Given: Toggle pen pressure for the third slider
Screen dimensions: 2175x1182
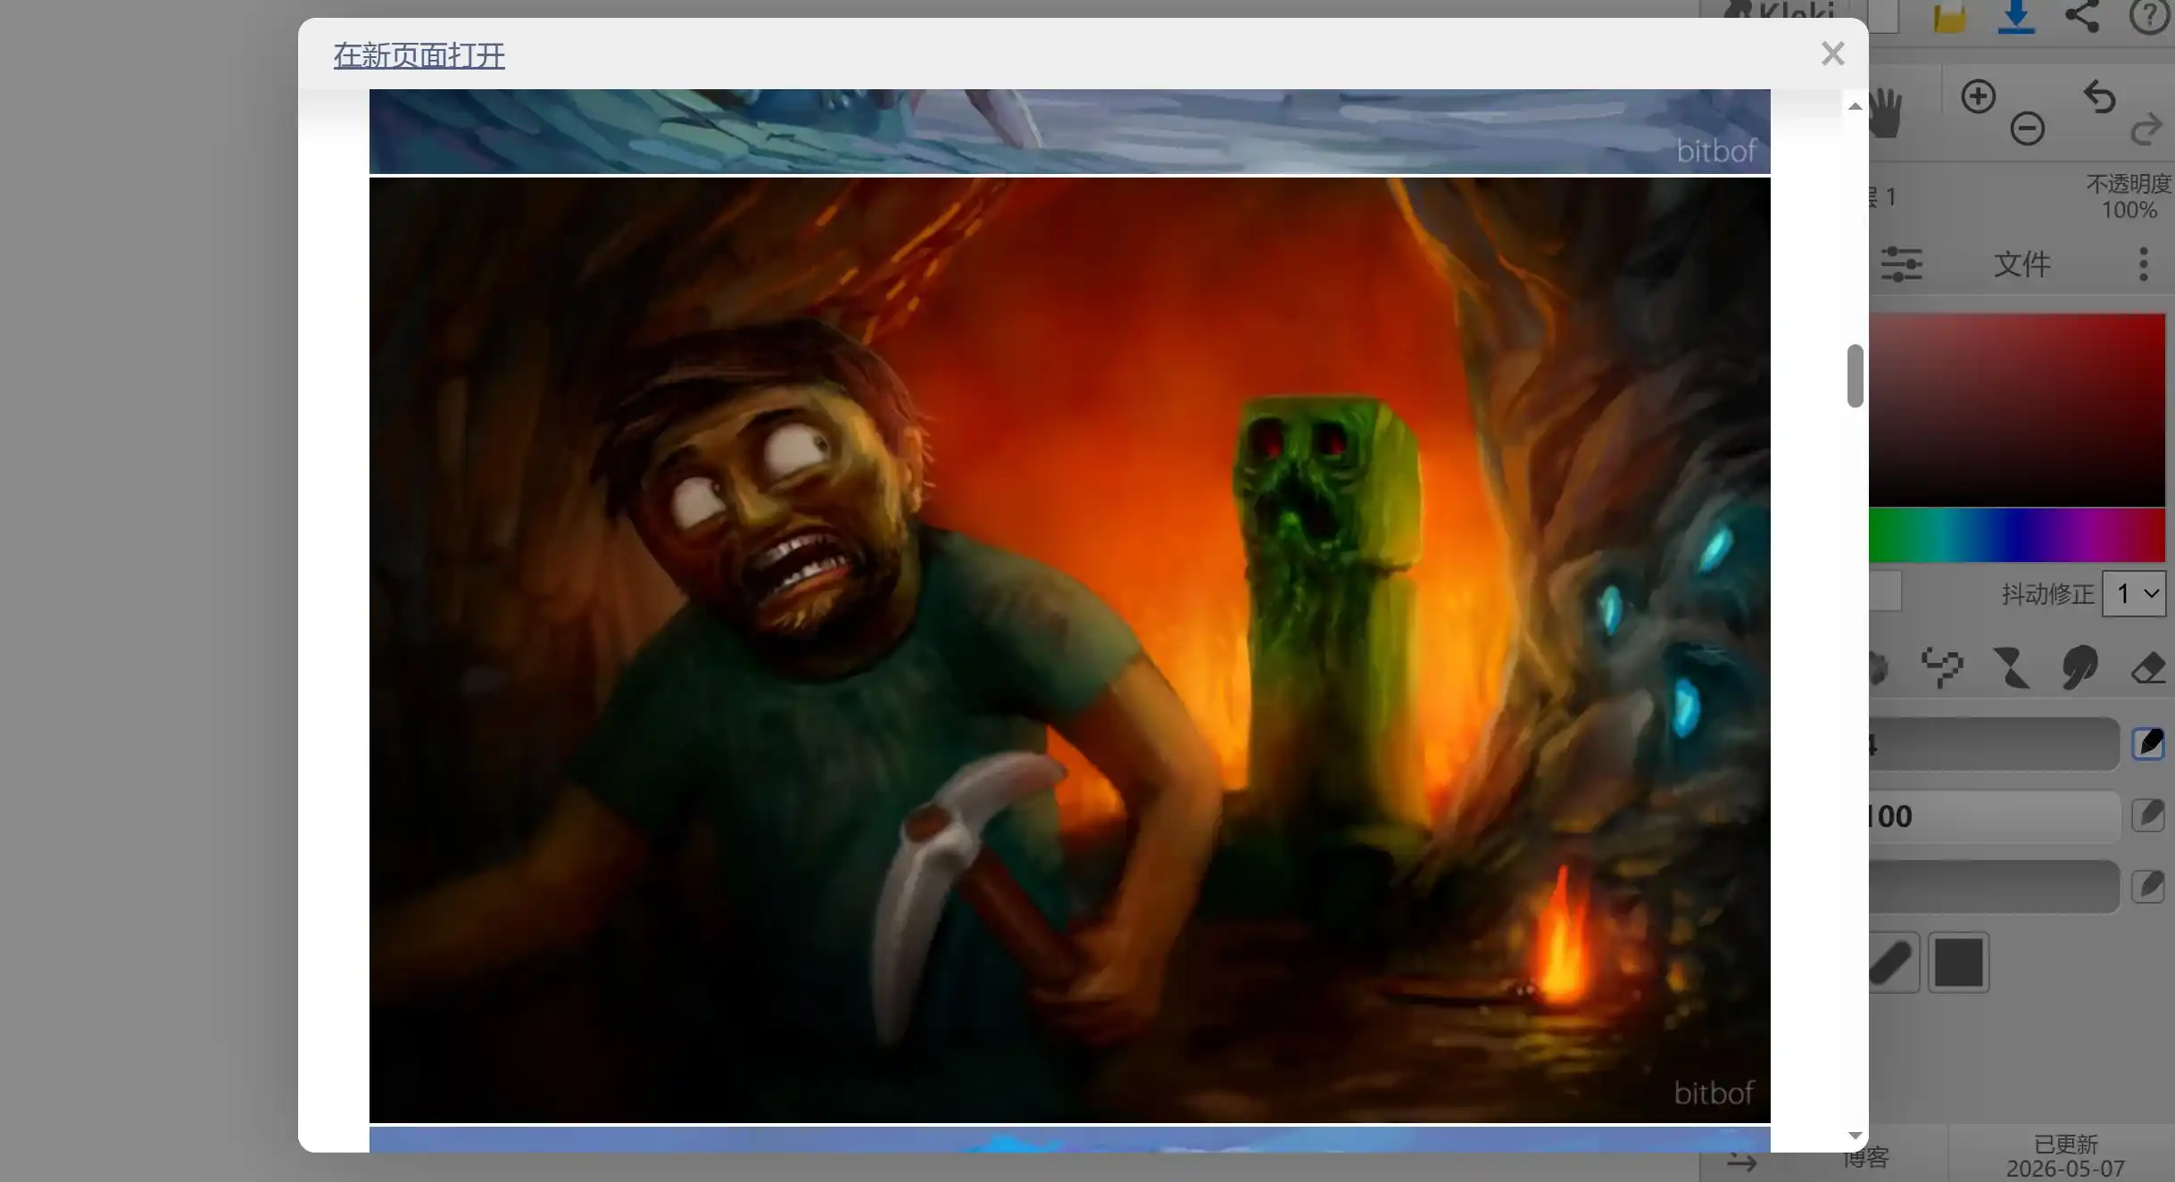Looking at the screenshot, I should click(x=2147, y=886).
